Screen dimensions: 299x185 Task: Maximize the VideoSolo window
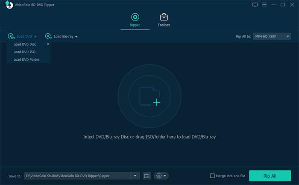(x=282, y=5)
